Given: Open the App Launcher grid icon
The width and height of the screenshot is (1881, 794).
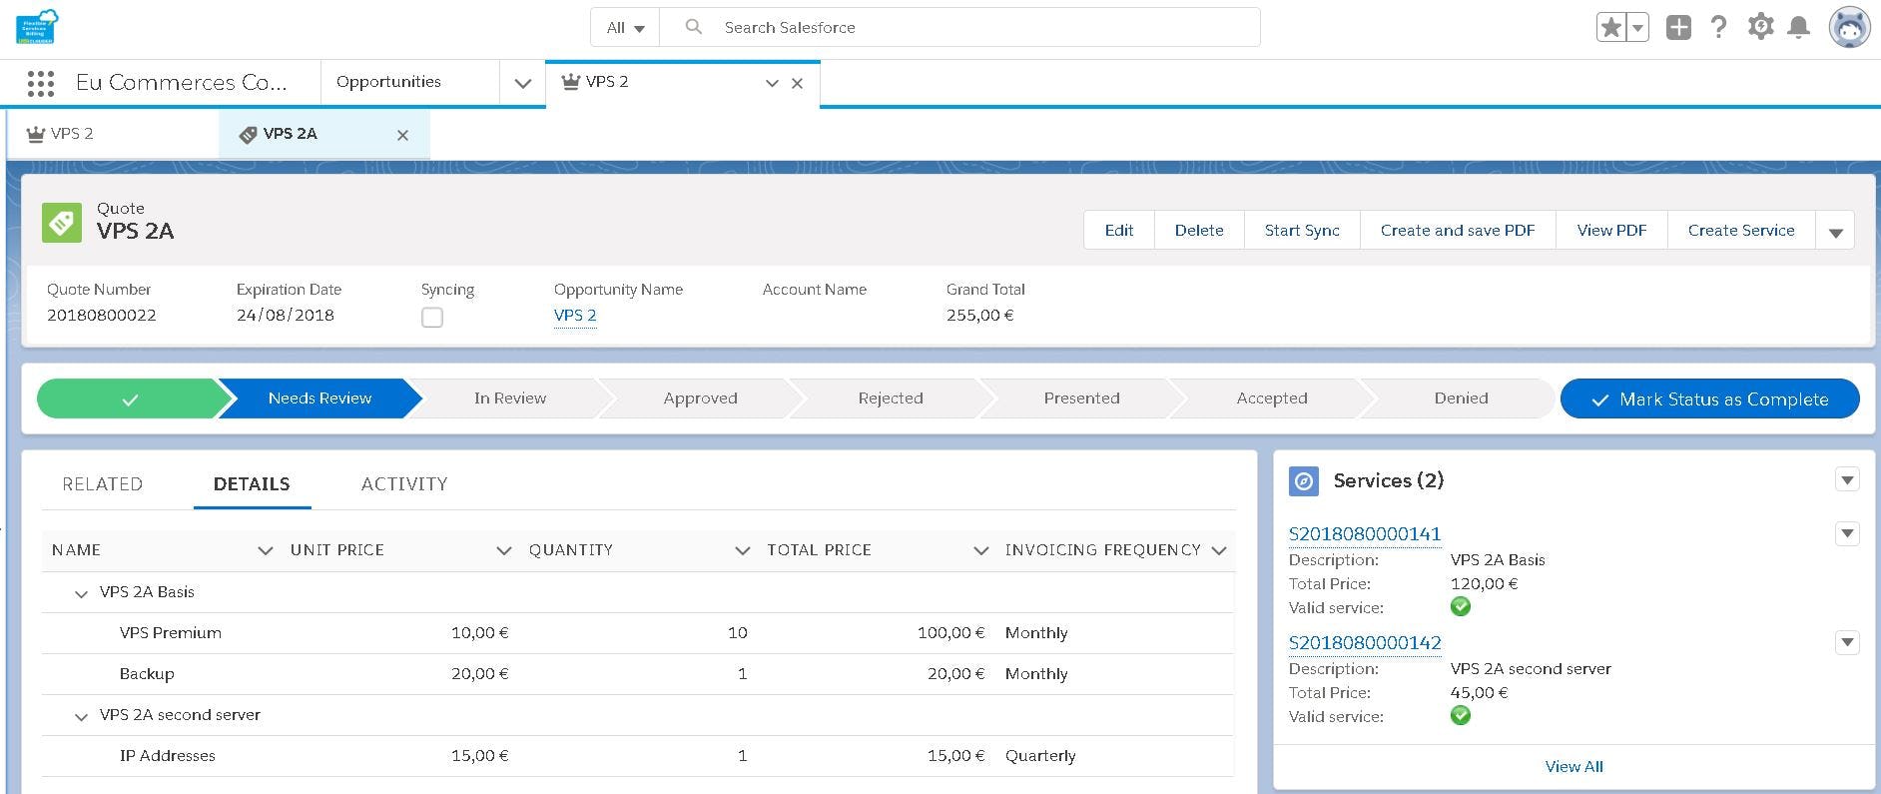Looking at the screenshot, I should pyautogui.click(x=41, y=83).
